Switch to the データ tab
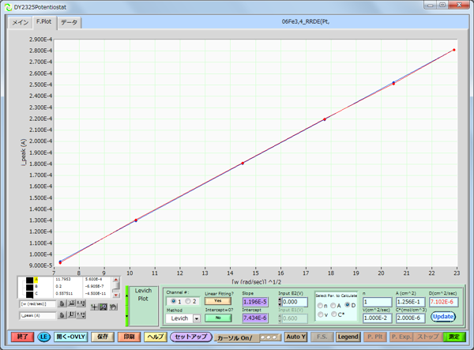 point(70,23)
